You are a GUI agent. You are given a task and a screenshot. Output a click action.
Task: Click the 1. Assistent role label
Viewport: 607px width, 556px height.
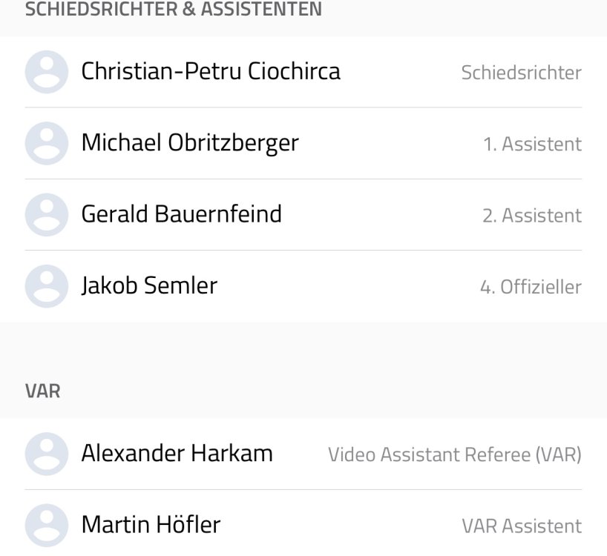[532, 144]
